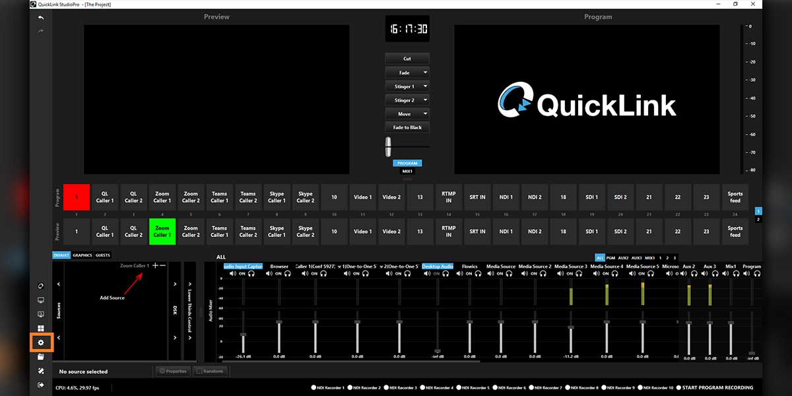The height and width of the screenshot is (396, 792).
Task: Mute speaker icon for Browser channel
Action: click(269, 273)
